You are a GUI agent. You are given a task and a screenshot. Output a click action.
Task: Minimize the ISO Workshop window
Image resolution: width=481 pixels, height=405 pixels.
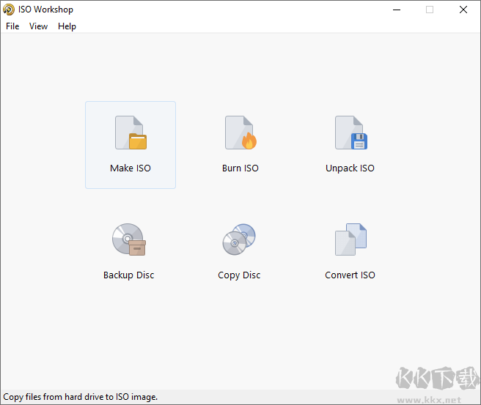397,10
